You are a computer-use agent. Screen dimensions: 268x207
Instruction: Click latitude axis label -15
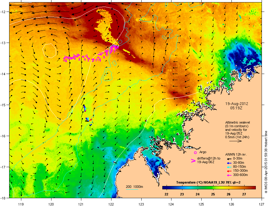(x=3, y=105)
